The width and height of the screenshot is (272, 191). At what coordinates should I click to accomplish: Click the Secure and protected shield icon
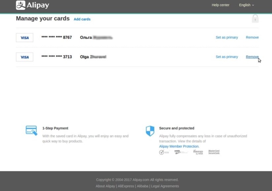[x=150, y=131]
